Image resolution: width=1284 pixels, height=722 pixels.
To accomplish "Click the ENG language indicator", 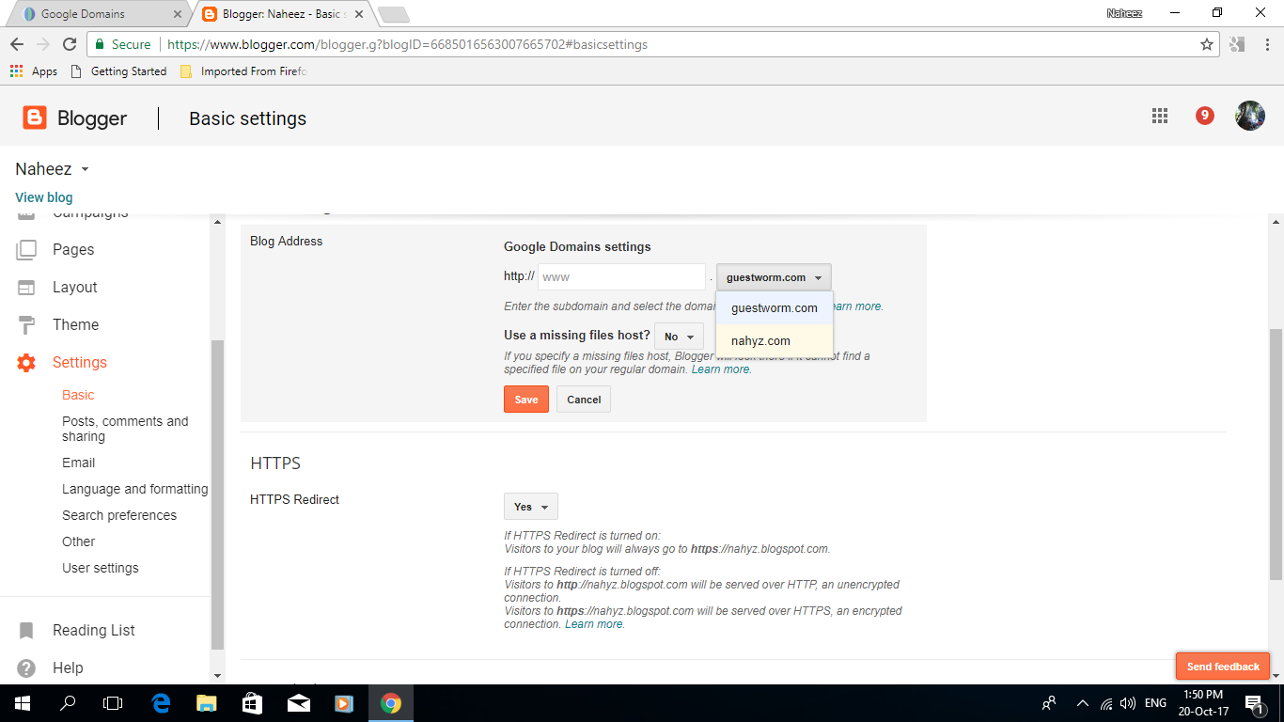I will 1155,703.
